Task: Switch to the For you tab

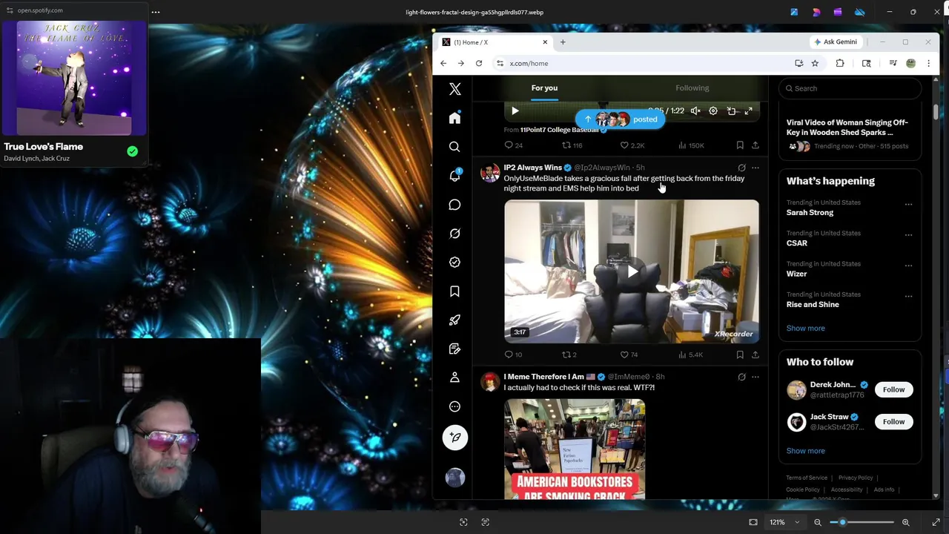Action: pos(544,88)
